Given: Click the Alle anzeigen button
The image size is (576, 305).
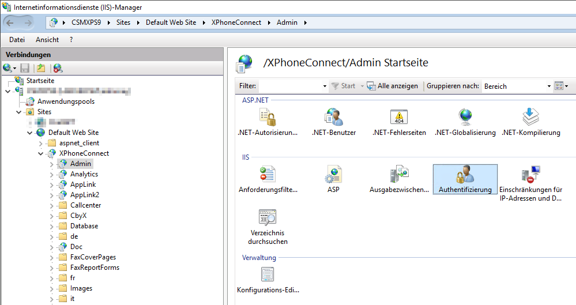Looking at the screenshot, I should (393, 86).
